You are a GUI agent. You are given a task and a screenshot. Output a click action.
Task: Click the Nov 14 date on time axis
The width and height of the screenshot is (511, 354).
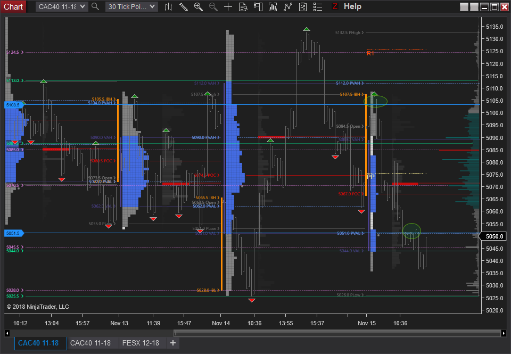pyautogui.click(x=221, y=323)
